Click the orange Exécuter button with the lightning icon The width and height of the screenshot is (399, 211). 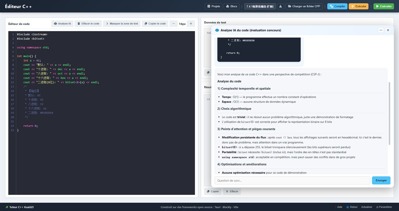point(358,6)
